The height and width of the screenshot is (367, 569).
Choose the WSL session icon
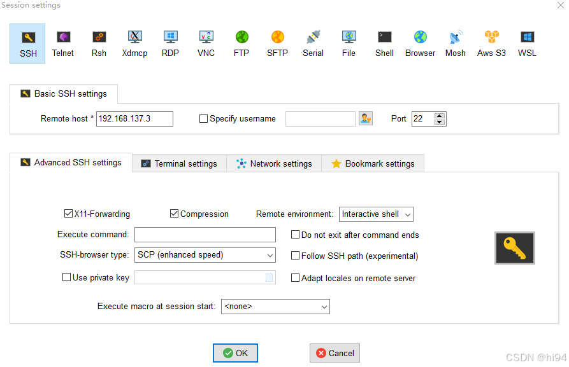[527, 43]
